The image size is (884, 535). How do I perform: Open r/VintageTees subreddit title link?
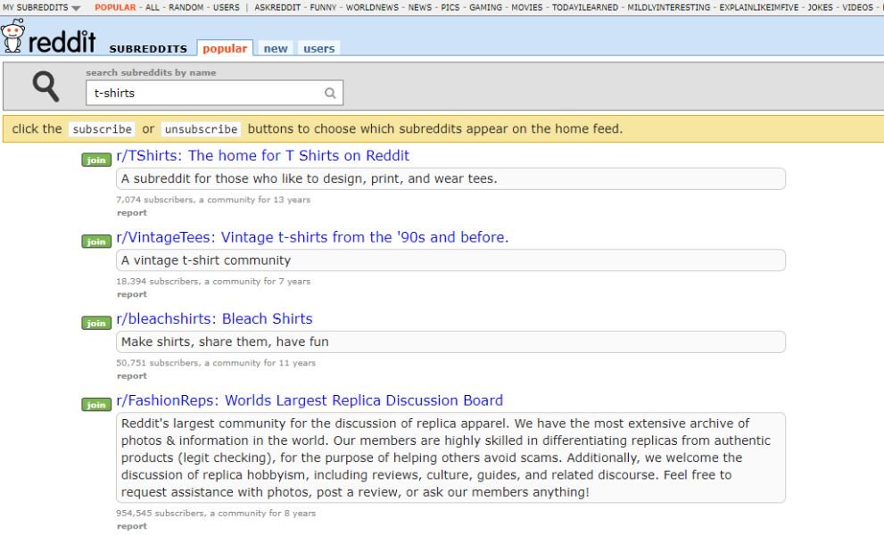point(312,237)
